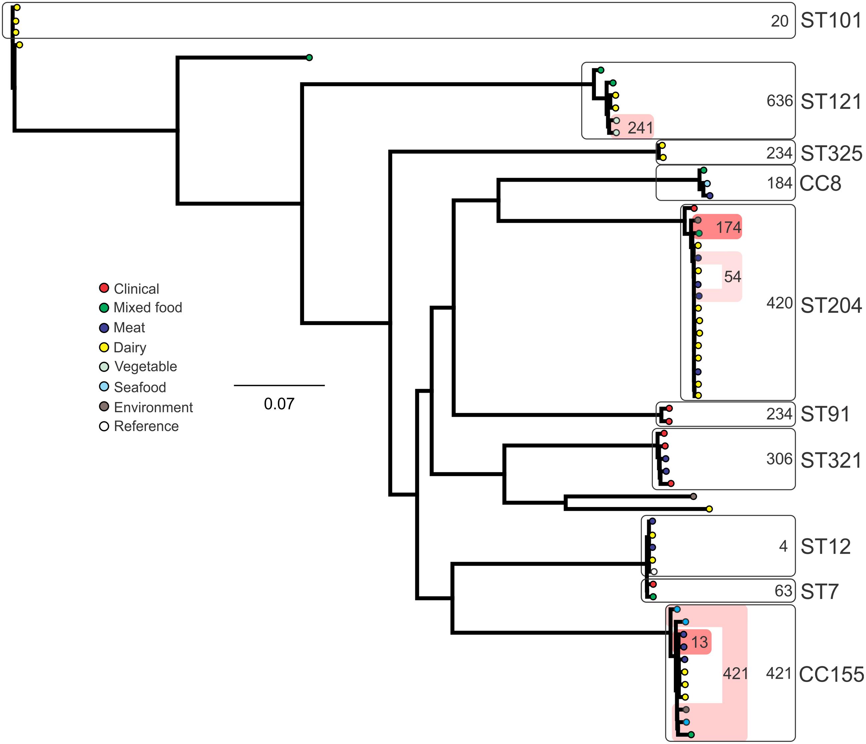
Task: Click the ST101 clade label
Action: point(831,20)
